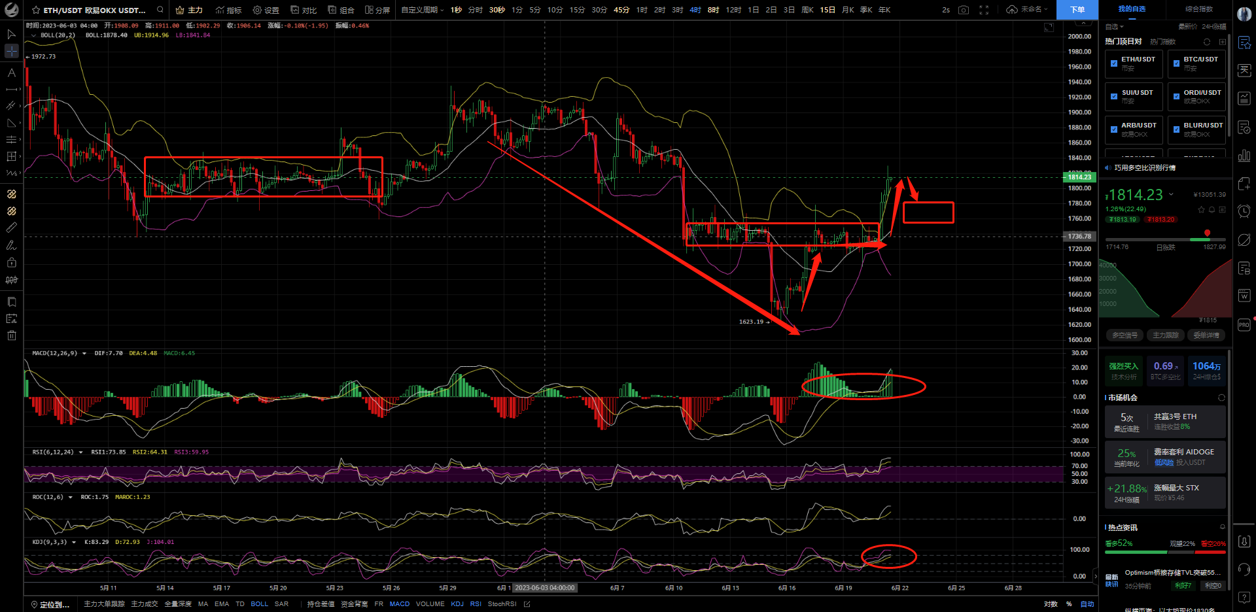
Task: Open the KDJ(9,3,3) settings dropdown
Action: 74,542
